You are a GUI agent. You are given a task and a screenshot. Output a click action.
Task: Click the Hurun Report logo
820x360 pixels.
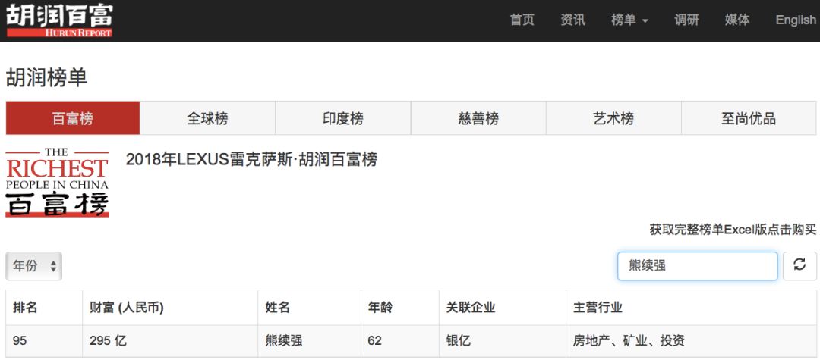[59, 21]
